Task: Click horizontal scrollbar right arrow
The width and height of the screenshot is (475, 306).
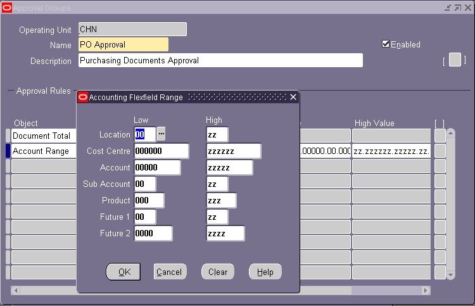Action: pyautogui.click(x=426, y=291)
